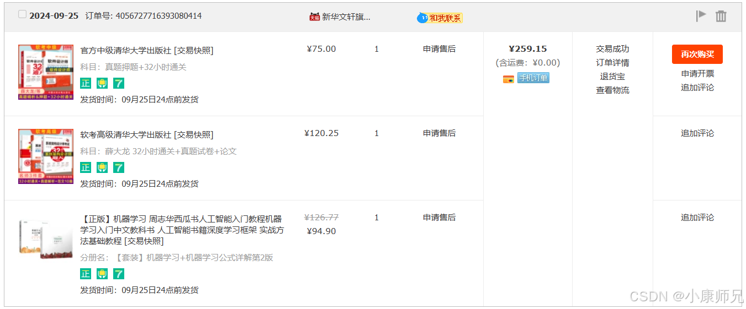
Task: Click the 分册名：【套装】机器学习 text
Action: (177, 258)
